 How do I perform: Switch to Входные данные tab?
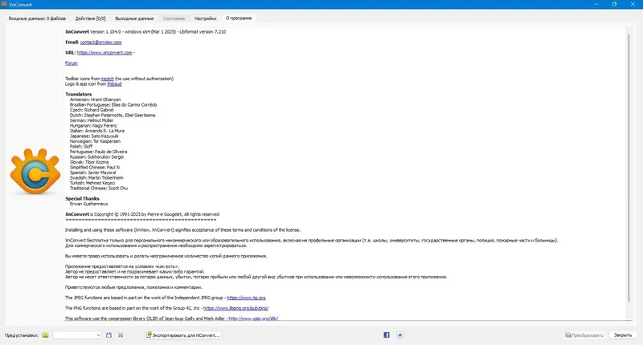tap(37, 18)
